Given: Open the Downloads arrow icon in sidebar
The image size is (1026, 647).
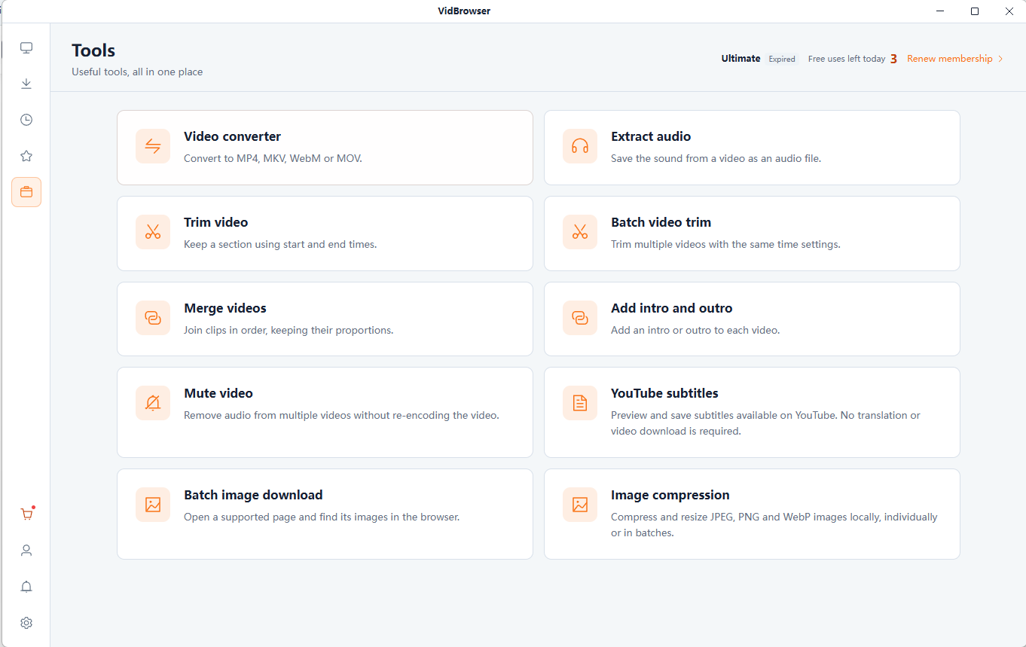Looking at the screenshot, I should pos(26,84).
